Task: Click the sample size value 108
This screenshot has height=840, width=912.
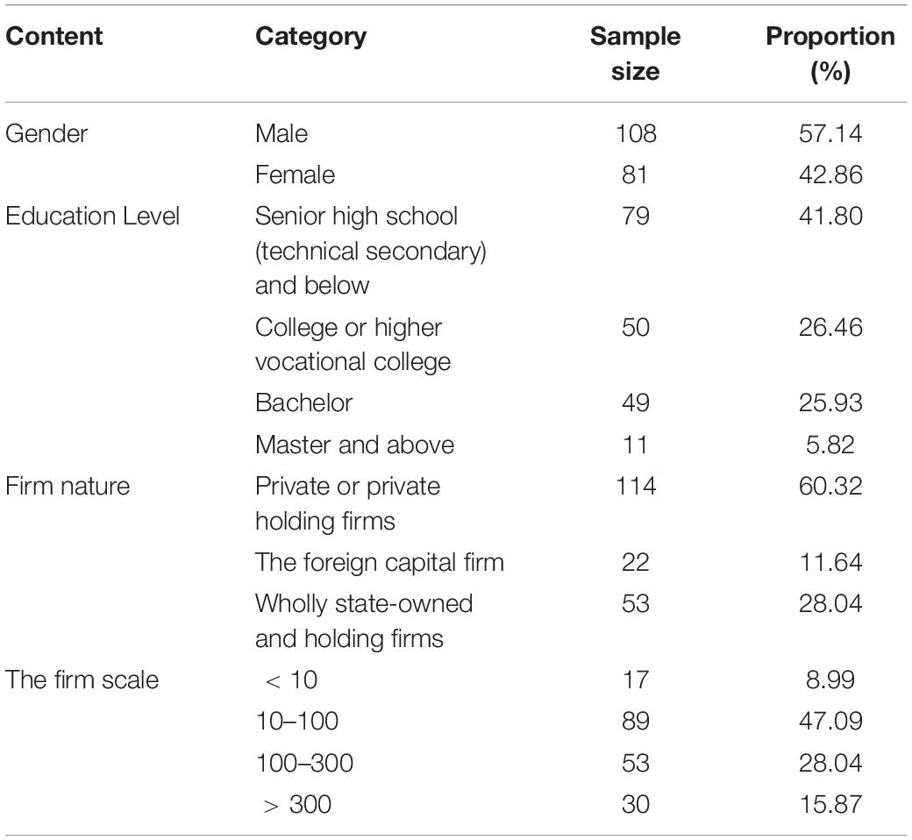Action: point(636,134)
